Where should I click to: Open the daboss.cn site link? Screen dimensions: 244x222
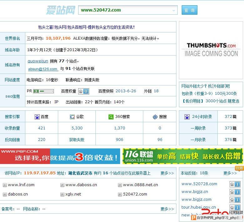pyautogui.click(x=18, y=194)
